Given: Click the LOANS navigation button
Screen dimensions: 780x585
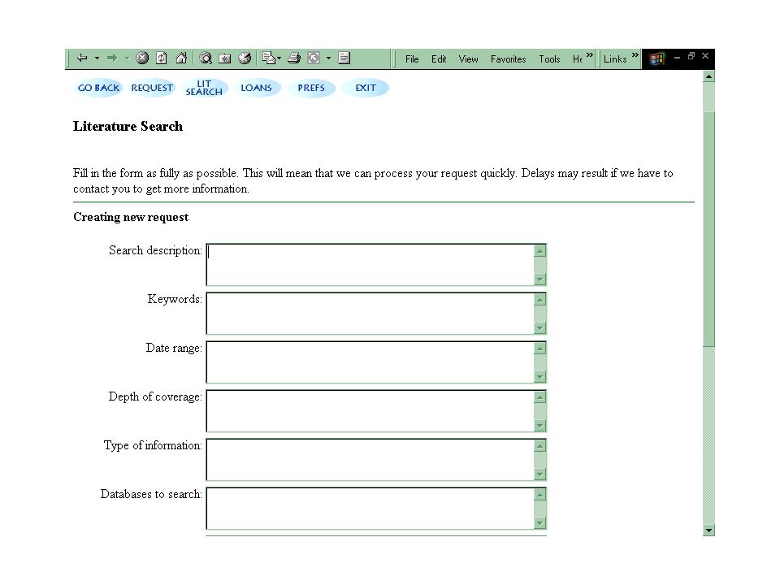Looking at the screenshot, I should (x=256, y=88).
